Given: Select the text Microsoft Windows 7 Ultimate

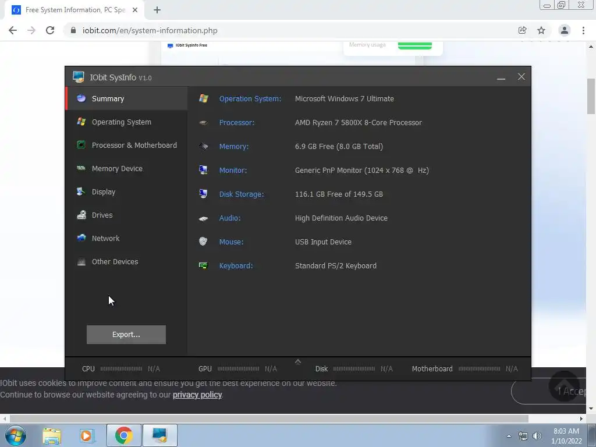Looking at the screenshot, I should coord(345,99).
